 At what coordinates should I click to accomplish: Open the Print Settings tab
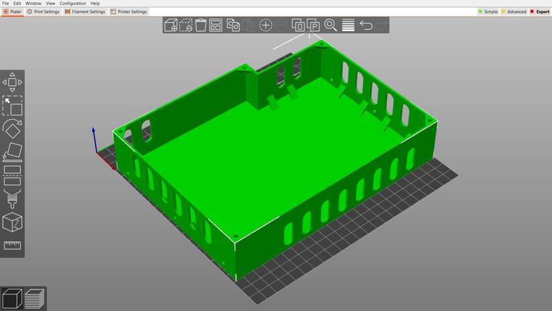tap(43, 12)
